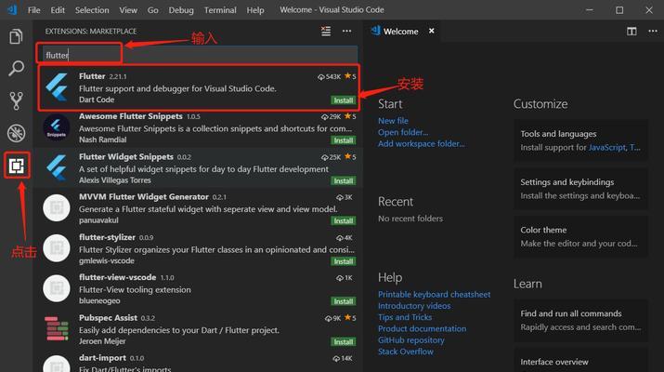664x372 pixels.
Task: Select Flutter Widget Snippets extension icon
Action: pyautogui.click(x=57, y=168)
